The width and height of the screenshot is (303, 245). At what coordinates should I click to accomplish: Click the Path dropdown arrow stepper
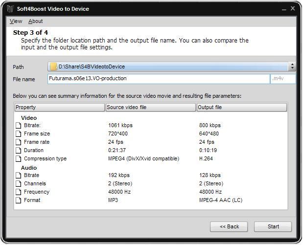[x=292, y=67]
